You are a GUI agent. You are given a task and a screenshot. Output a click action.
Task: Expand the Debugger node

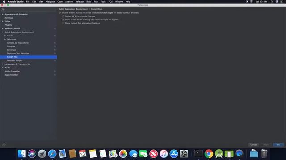click(5, 39)
